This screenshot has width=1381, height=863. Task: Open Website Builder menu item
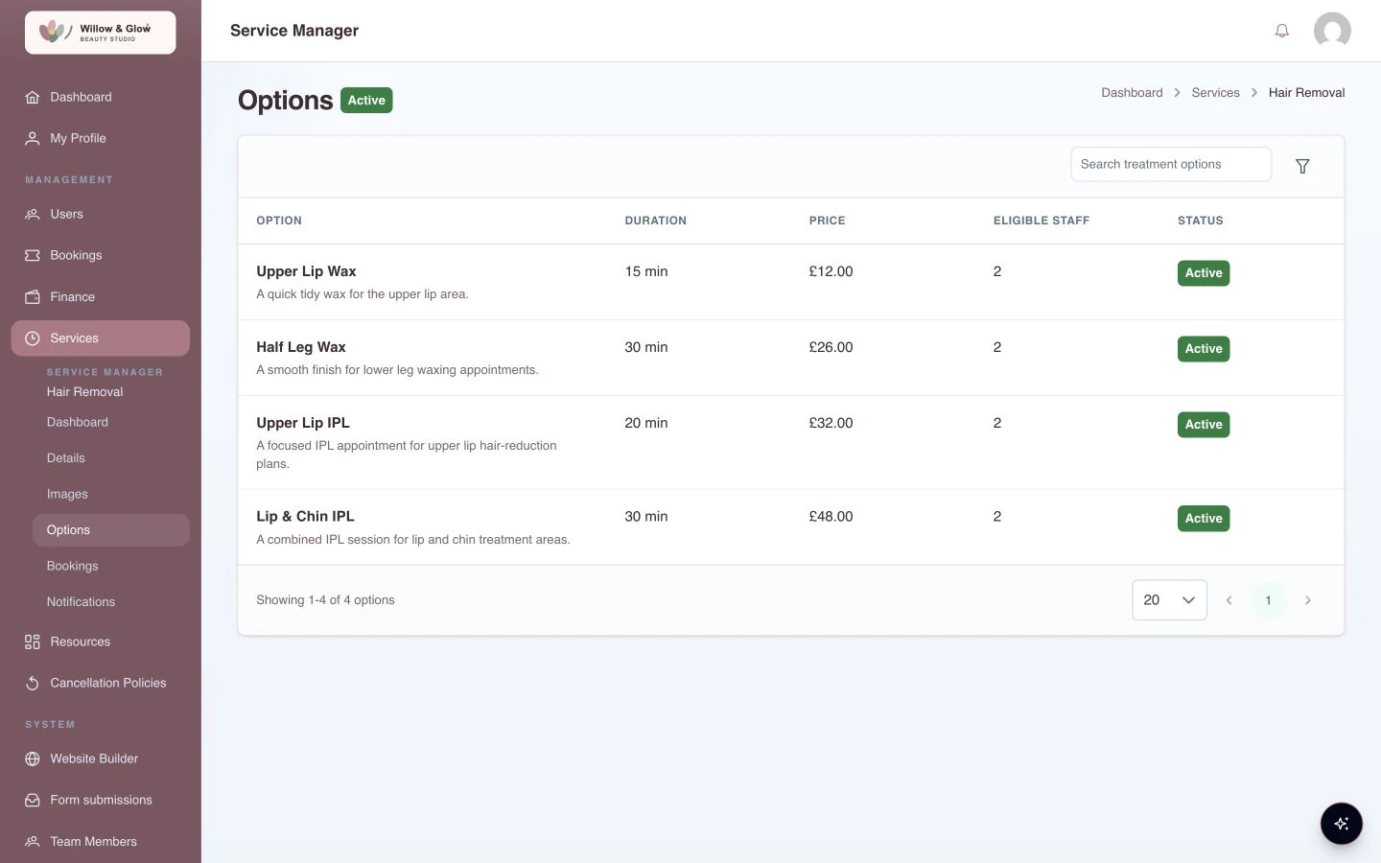pos(101,758)
